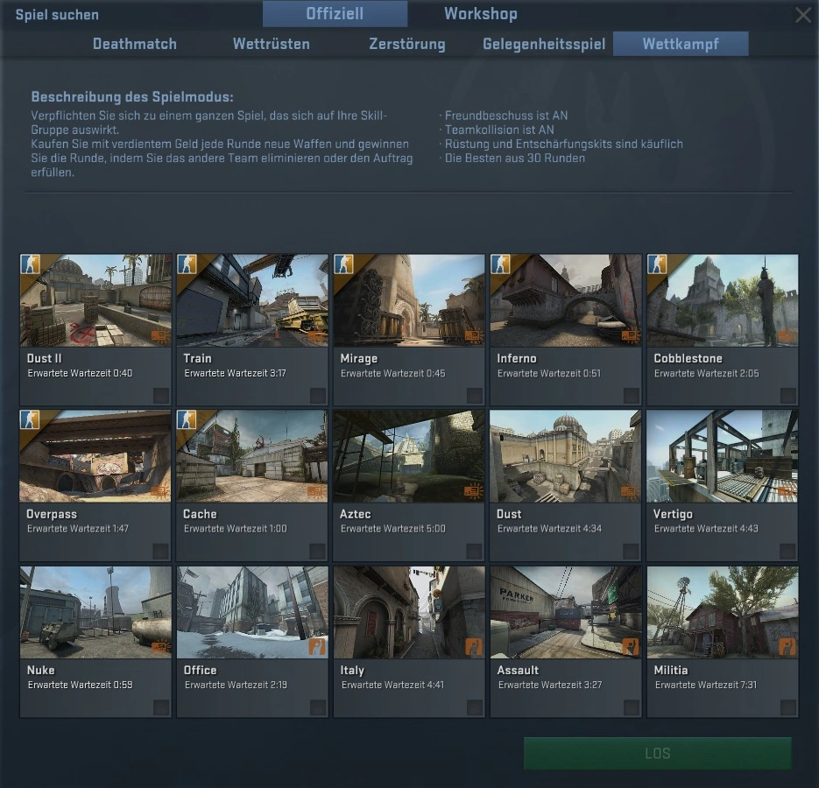This screenshot has height=788, width=819.
Task: Tick the Dust map checkbox
Action: 631,551
